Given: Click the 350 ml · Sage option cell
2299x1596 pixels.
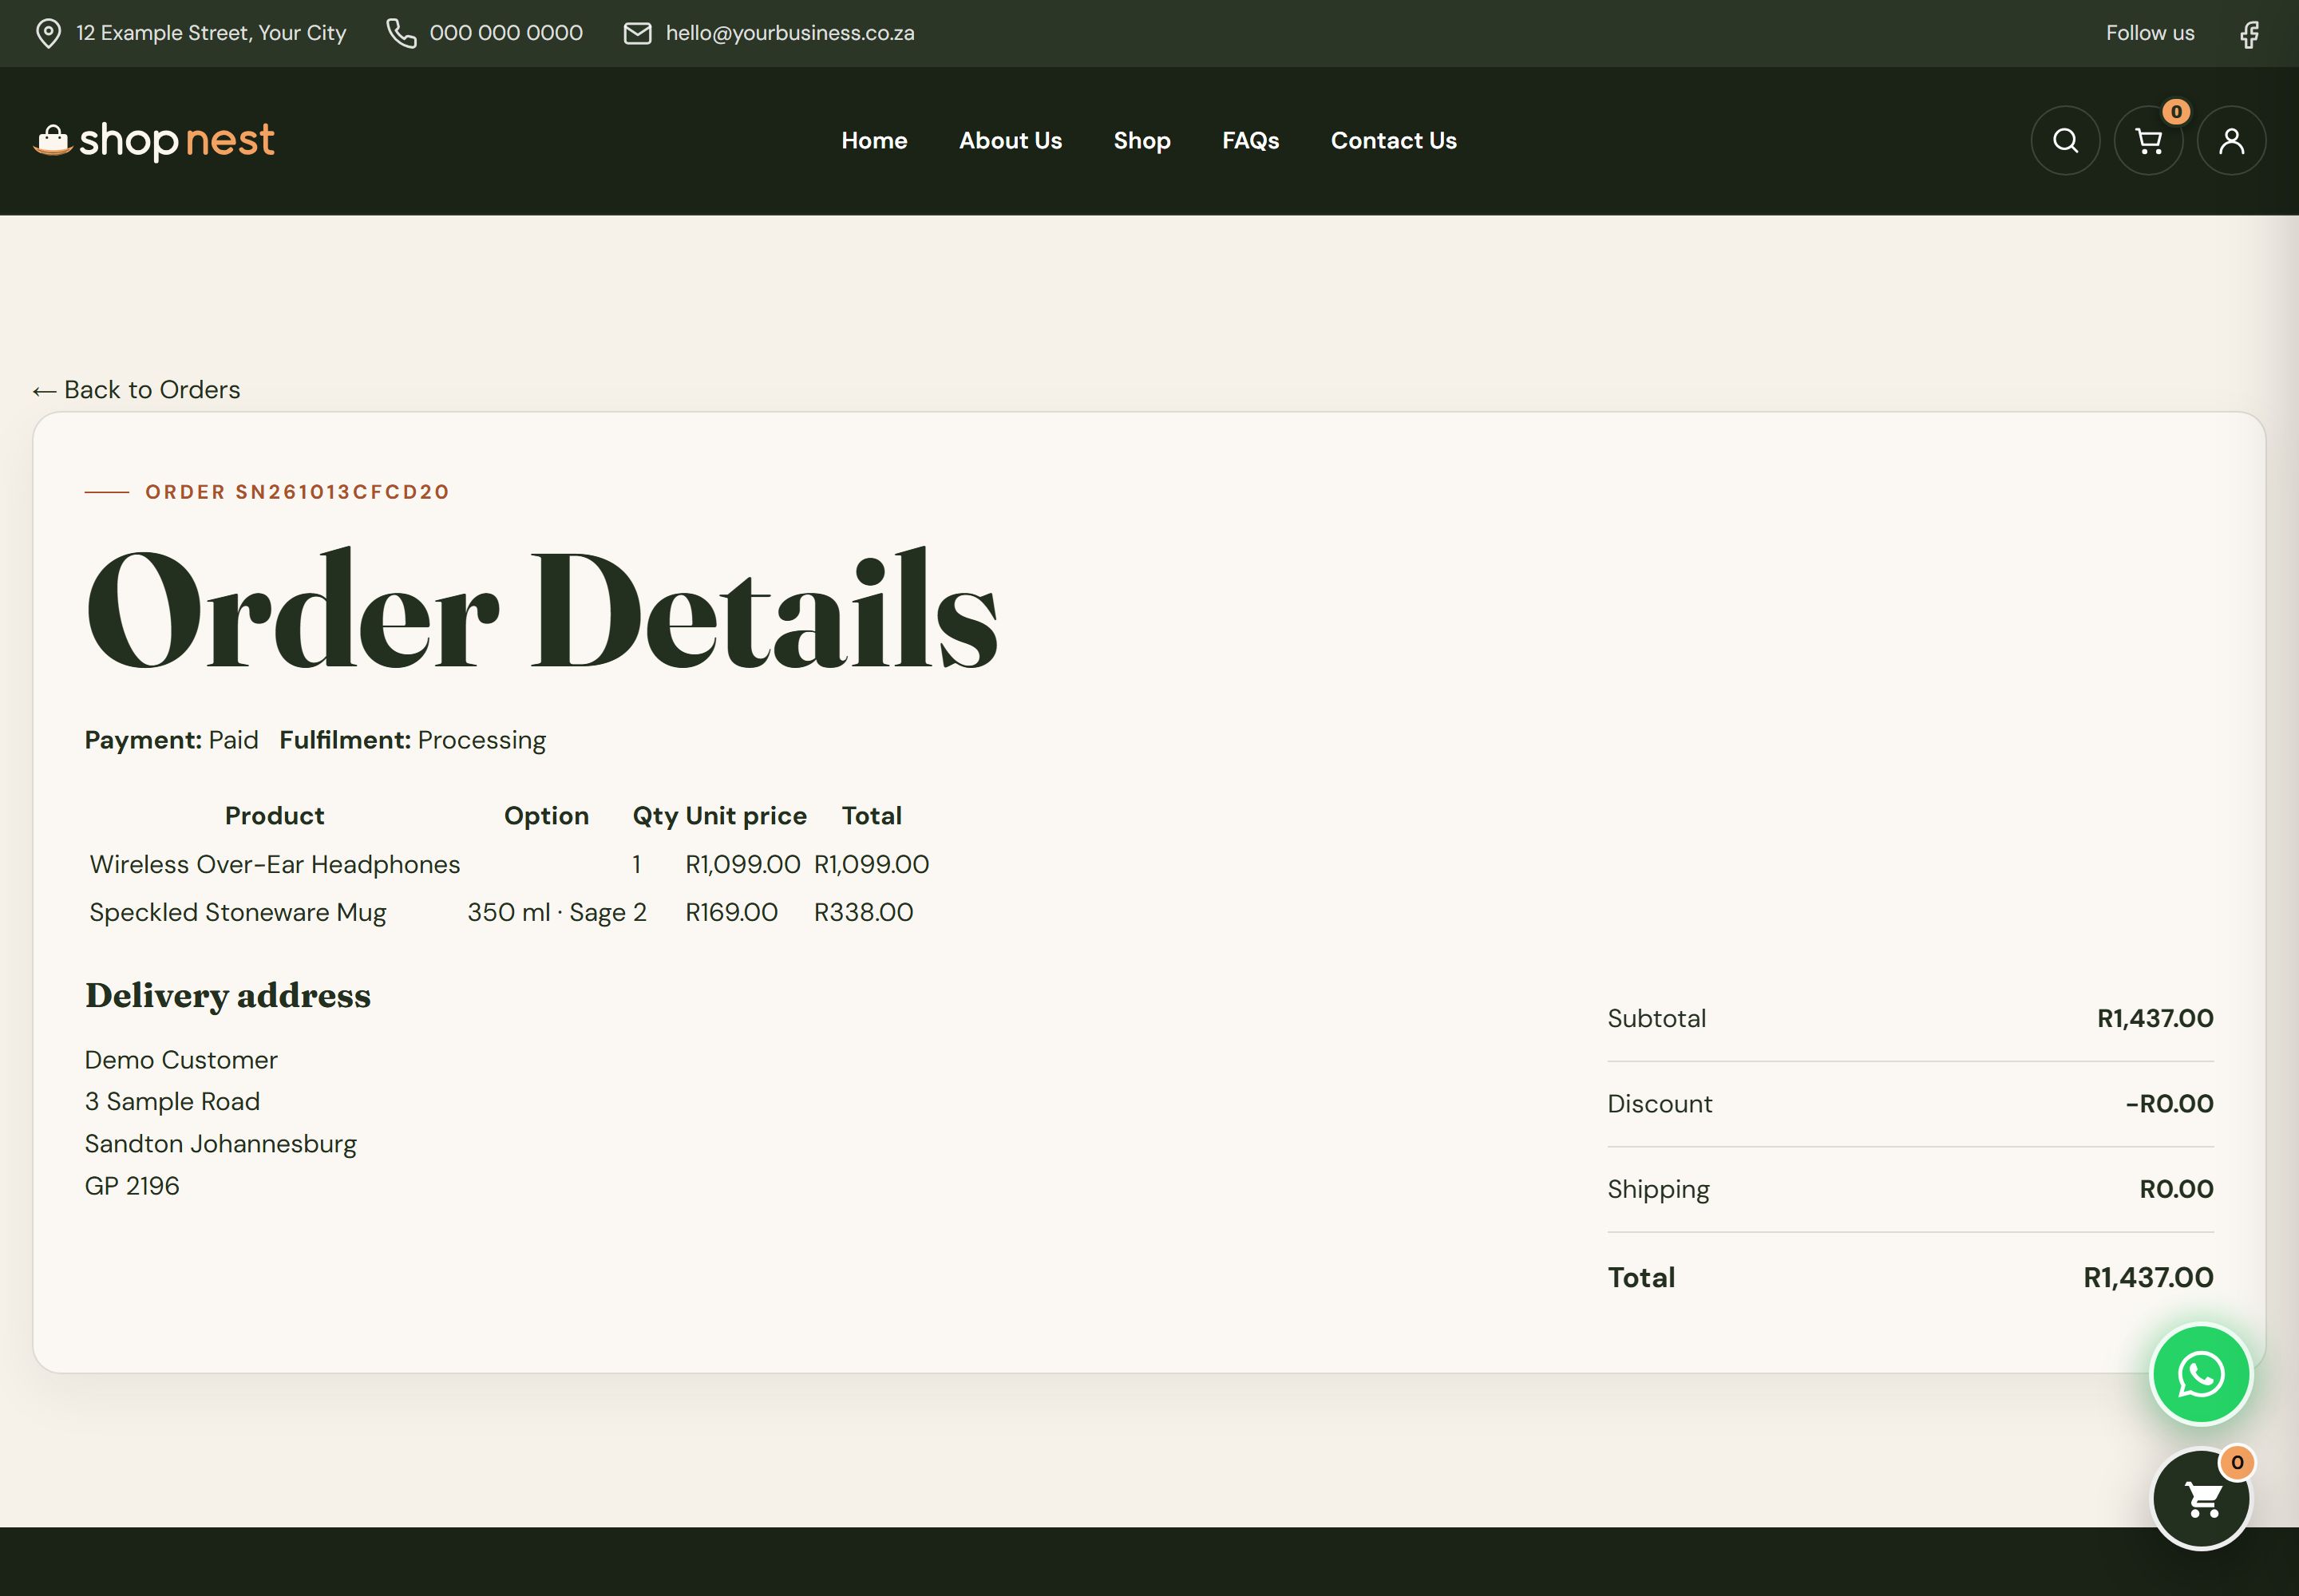Looking at the screenshot, I should pos(546,912).
